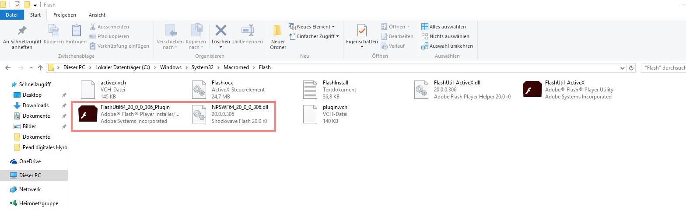Open pinned Dokumente in navigation pane
The image size is (686, 210).
tap(36, 116)
